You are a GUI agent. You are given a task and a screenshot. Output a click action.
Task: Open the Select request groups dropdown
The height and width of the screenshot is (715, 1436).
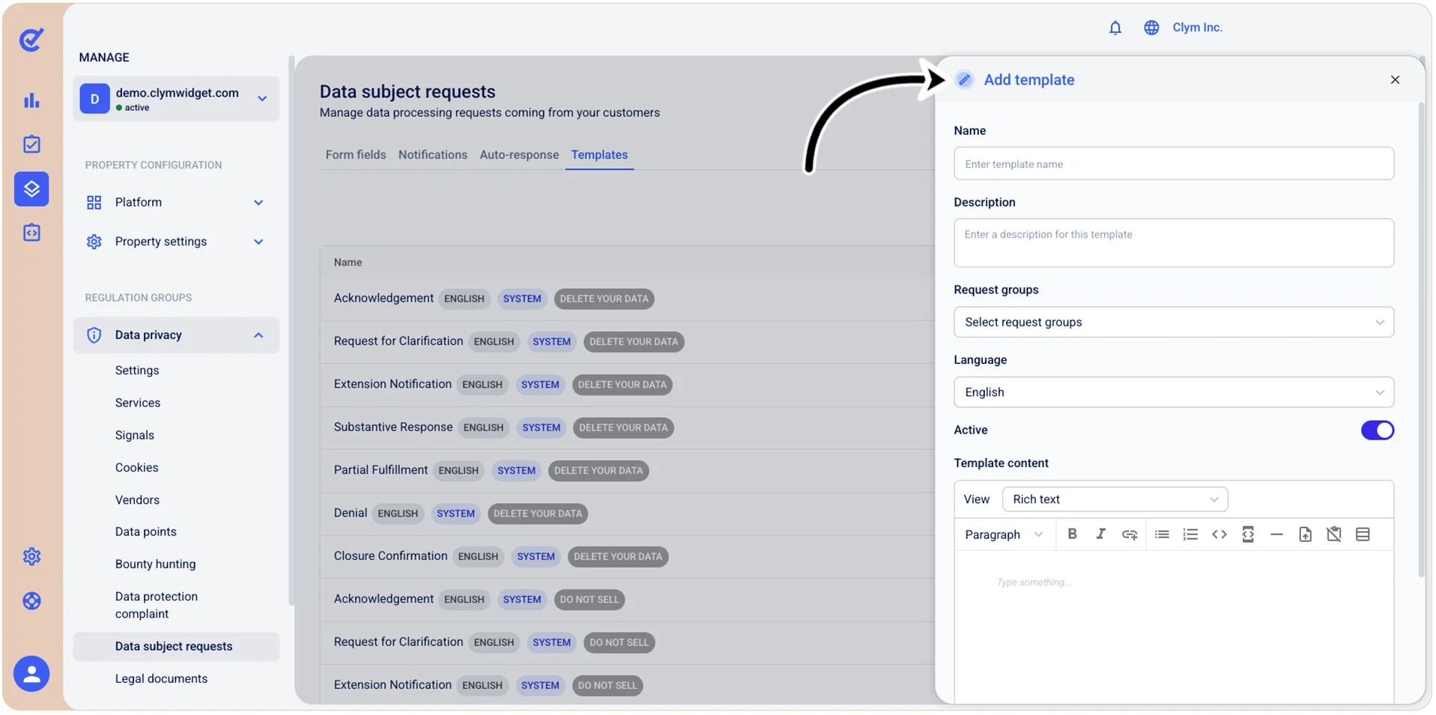[x=1173, y=322]
